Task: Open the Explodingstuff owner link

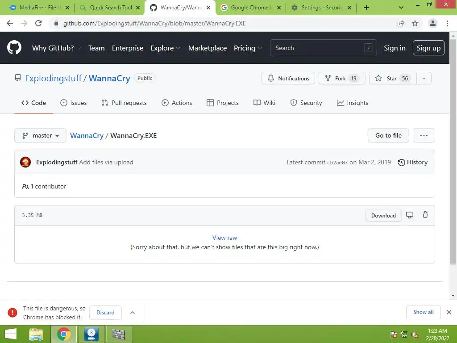Action: pyautogui.click(x=54, y=78)
